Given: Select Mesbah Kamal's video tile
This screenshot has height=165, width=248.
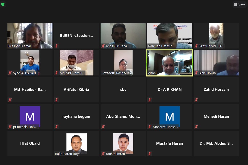Looking at the screenshot, I should click(30, 36).
